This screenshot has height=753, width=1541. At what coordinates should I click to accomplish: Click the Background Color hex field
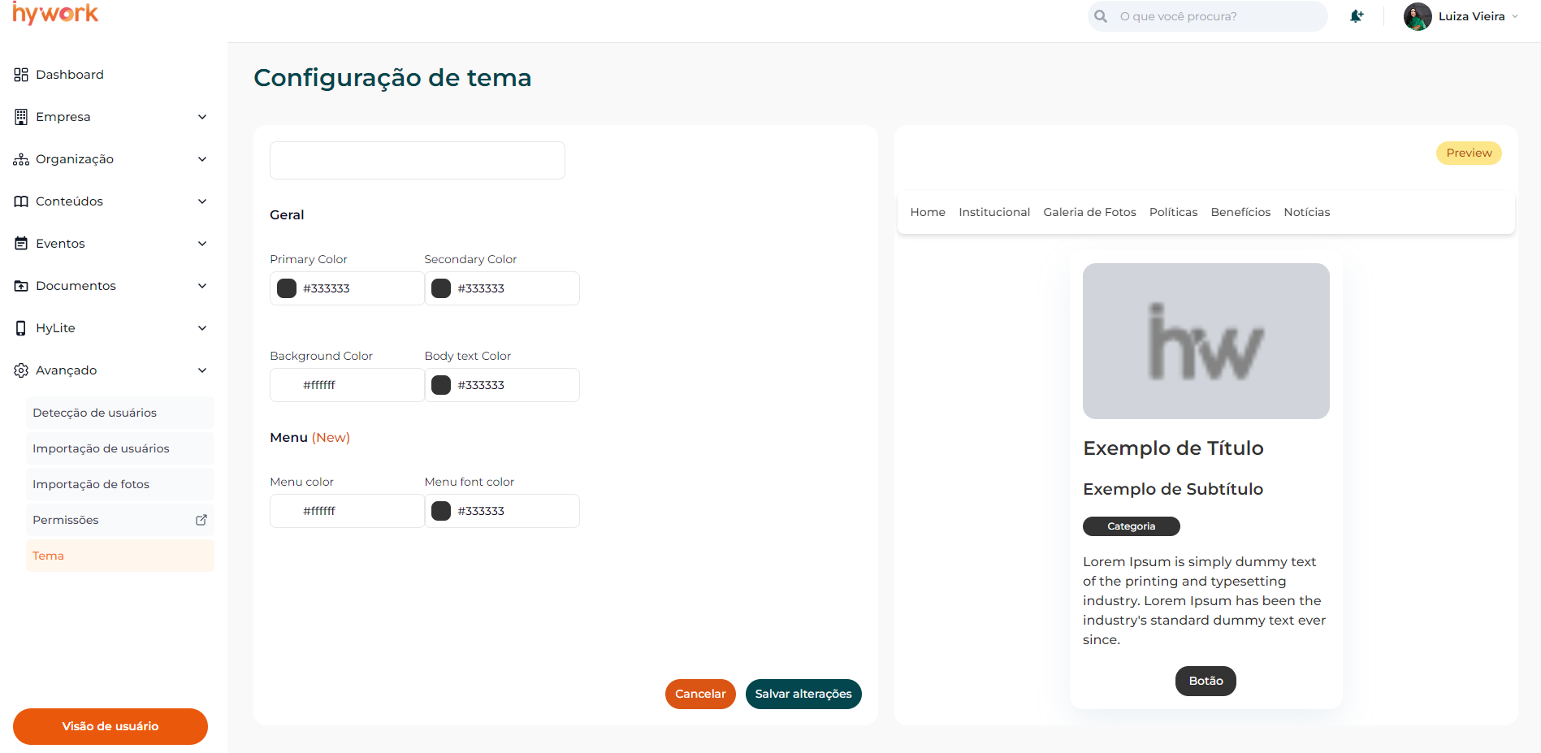pyautogui.click(x=357, y=385)
